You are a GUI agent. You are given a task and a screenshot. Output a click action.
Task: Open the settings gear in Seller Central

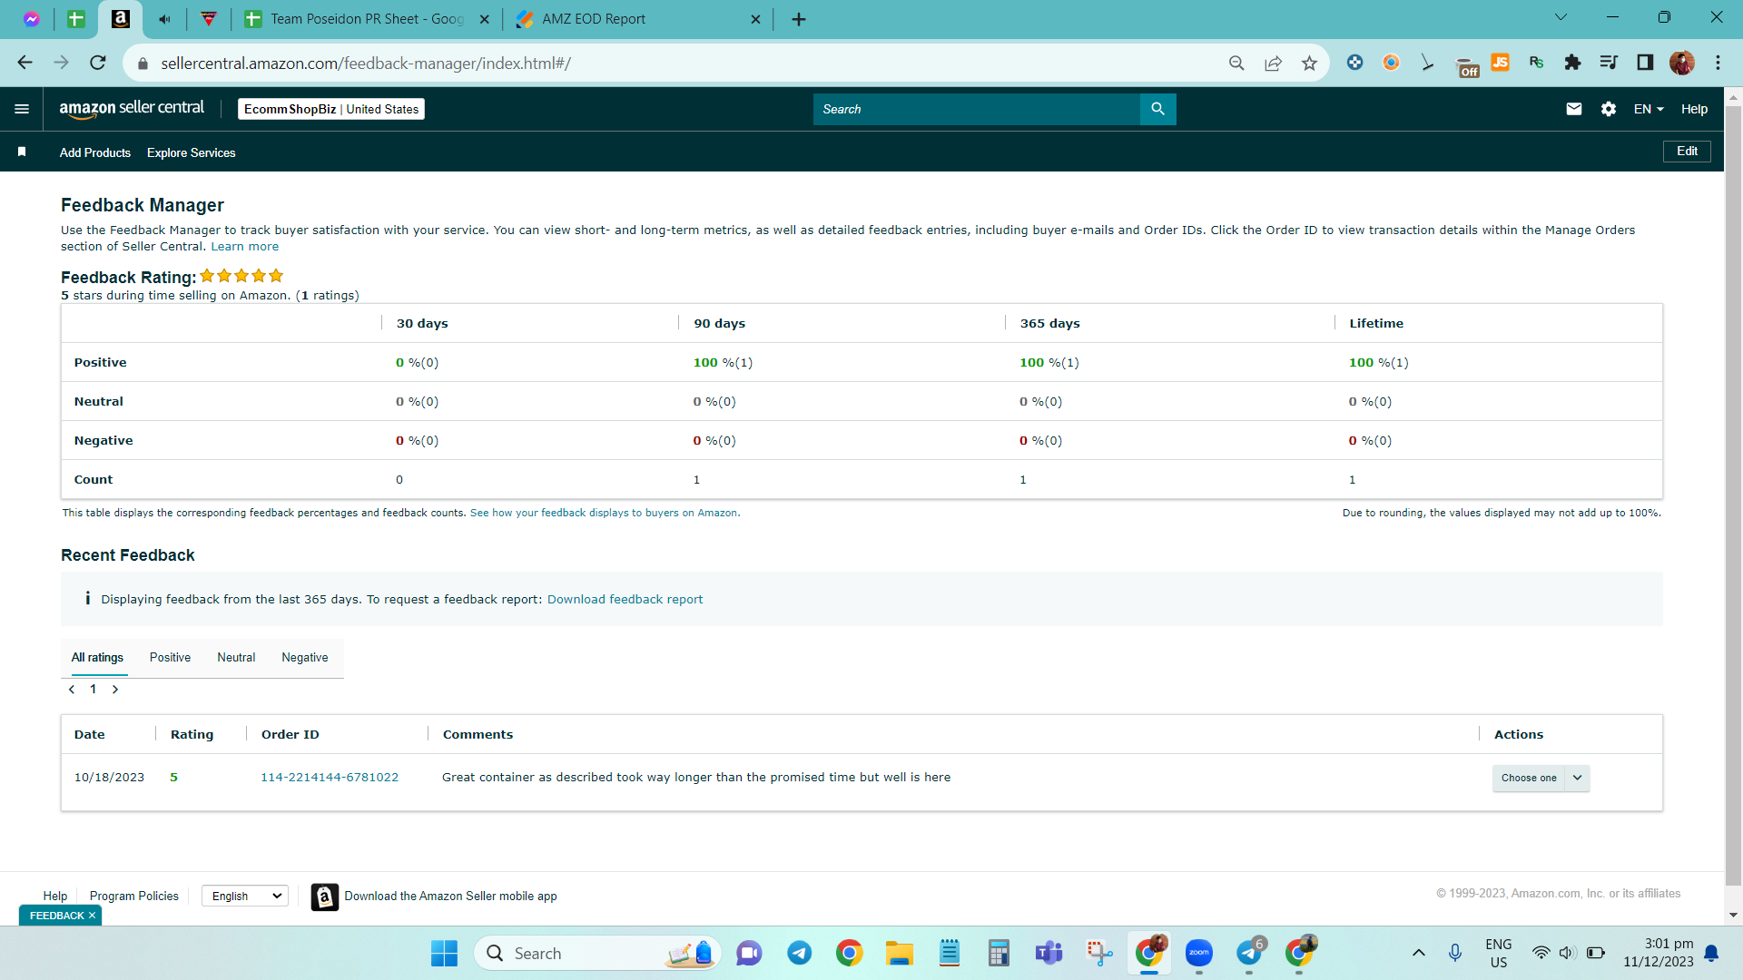pyautogui.click(x=1609, y=109)
